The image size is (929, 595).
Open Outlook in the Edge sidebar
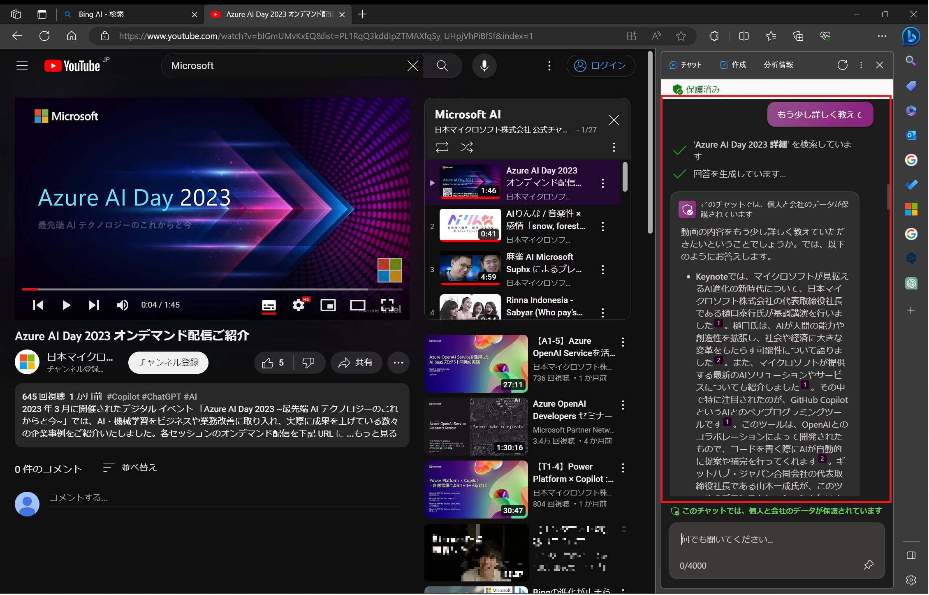click(911, 135)
